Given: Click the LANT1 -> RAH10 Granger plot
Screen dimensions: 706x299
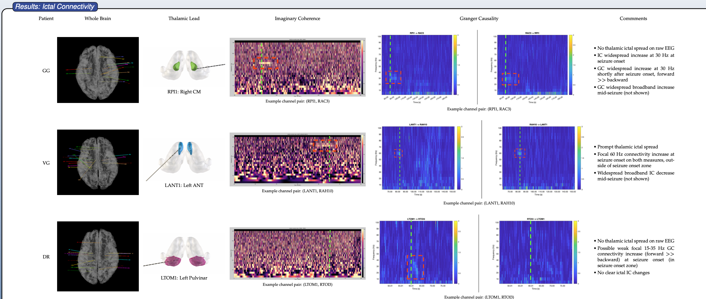Looking at the screenshot, I should pyautogui.click(x=418, y=158).
